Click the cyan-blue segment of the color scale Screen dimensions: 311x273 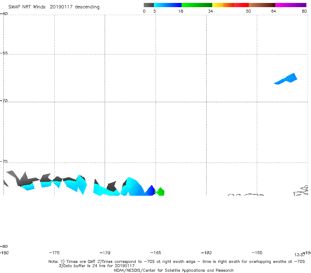click(168, 5)
